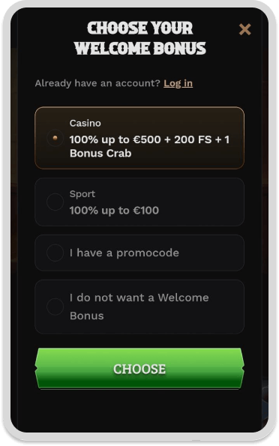Image resolution: width=279 pixels, height=446 pixels.
Task: Pick the no-bonus option card
Action: point(139,307)
